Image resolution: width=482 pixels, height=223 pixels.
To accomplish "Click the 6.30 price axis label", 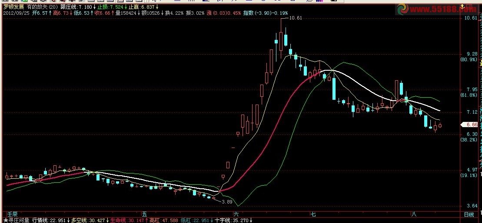I will click(x=472, y=134).
